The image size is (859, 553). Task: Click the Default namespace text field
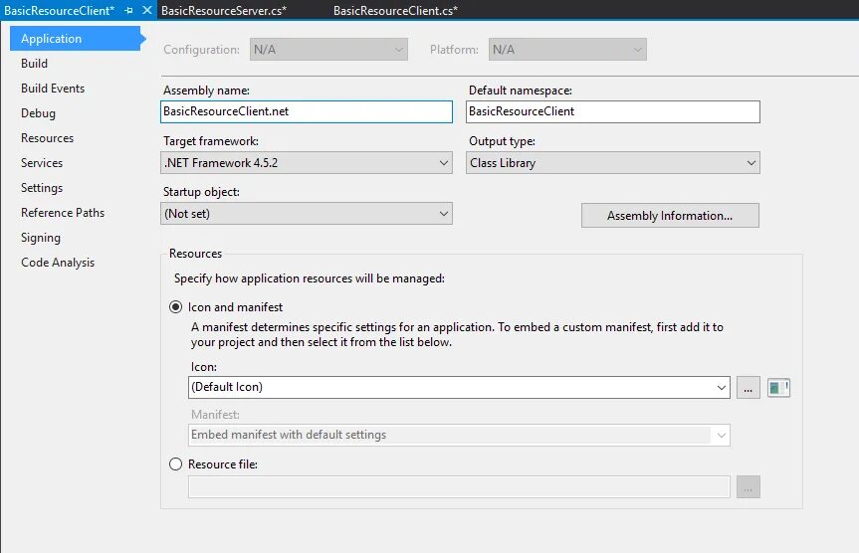click(x=613, y=111)
